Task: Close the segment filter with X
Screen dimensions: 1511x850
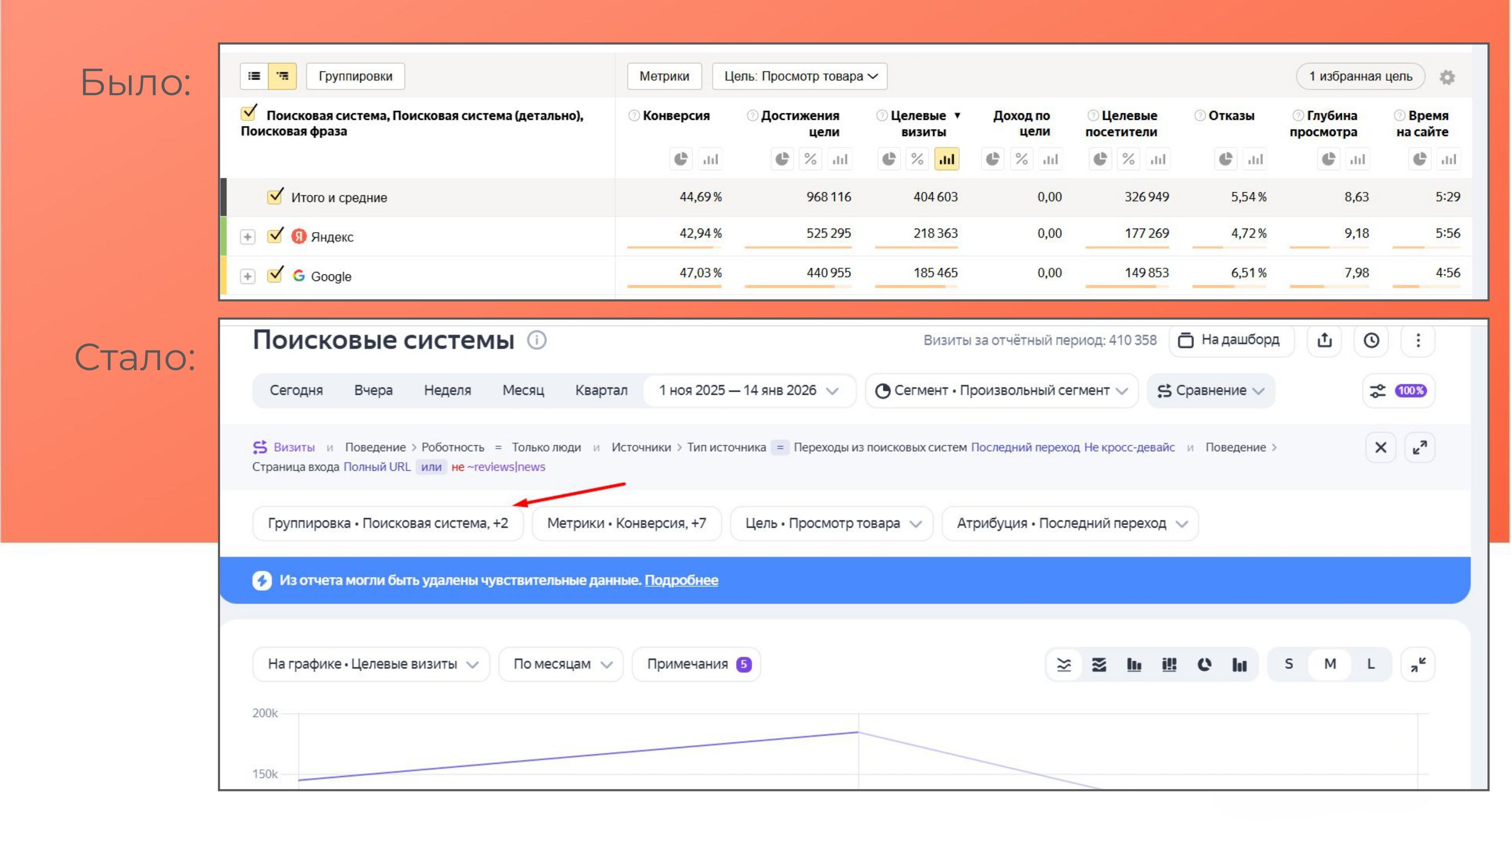Action: 1380,448
